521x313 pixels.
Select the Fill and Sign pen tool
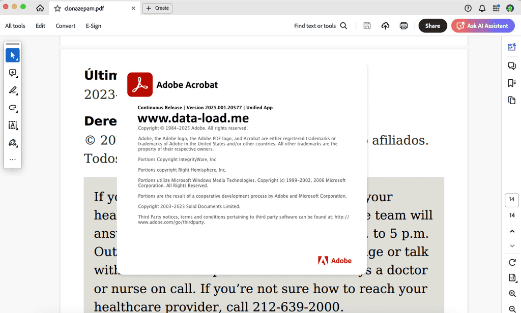click(x=13, y=143)
